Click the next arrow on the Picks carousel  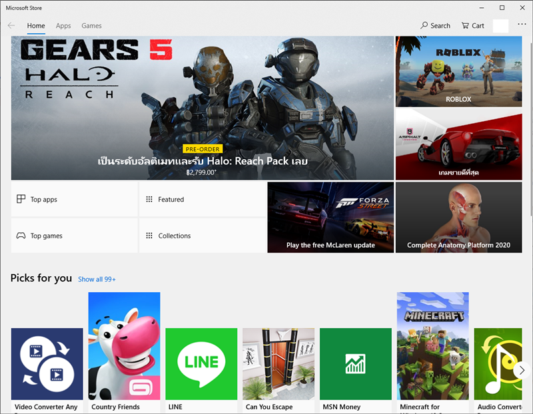[x=522, y=370]
